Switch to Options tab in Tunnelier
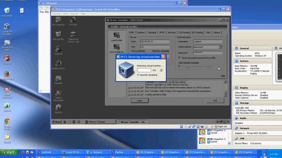Viewport: 282px width, 158px height. pos(141,32)
